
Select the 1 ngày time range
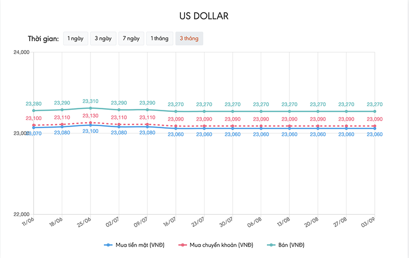[x=75, y=39]
